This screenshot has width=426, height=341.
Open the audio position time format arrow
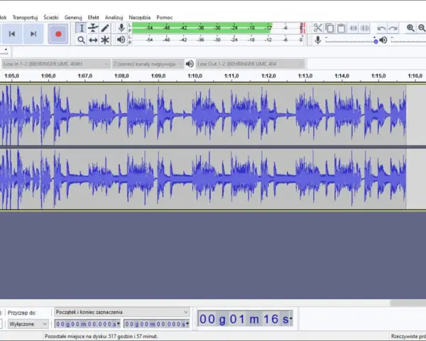[291, 318]
